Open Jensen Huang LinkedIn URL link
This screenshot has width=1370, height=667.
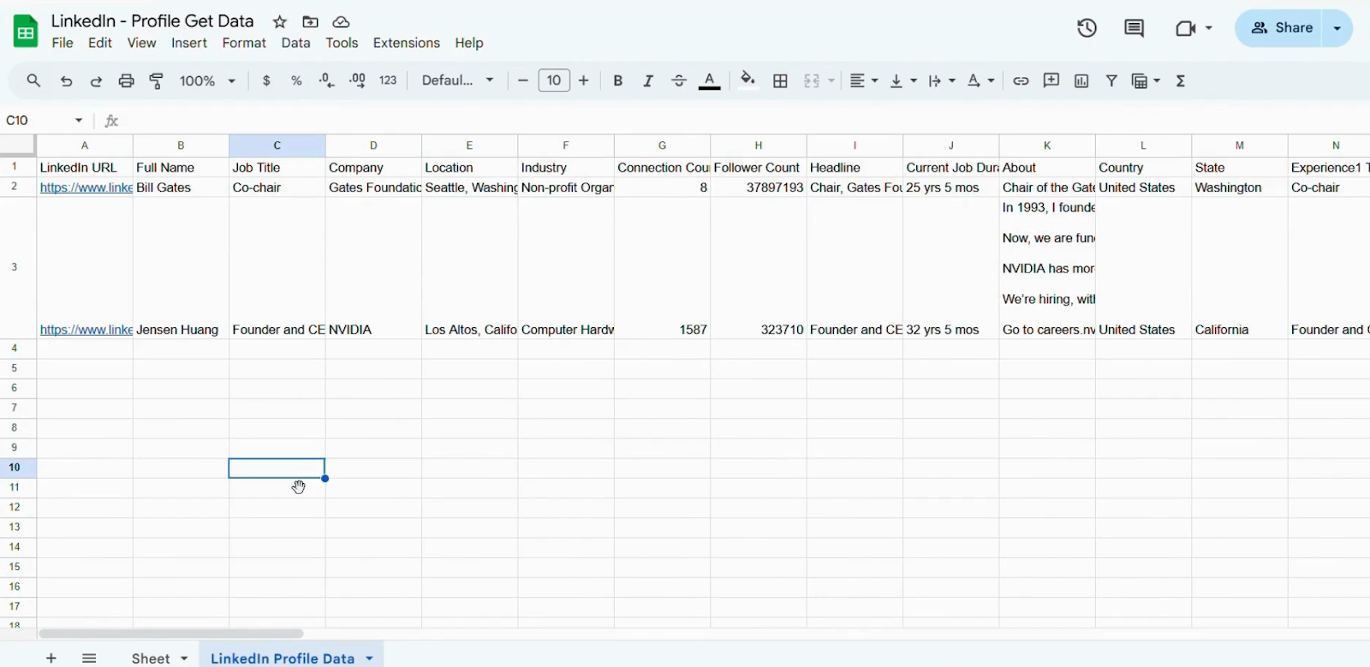tap(86, 330)
